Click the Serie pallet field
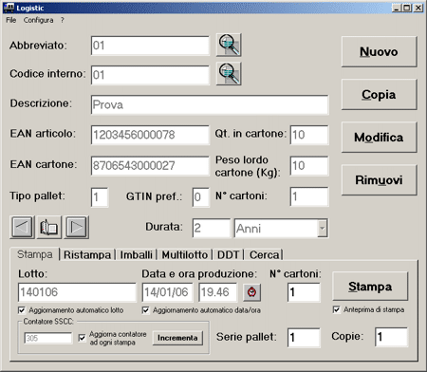 304,337
